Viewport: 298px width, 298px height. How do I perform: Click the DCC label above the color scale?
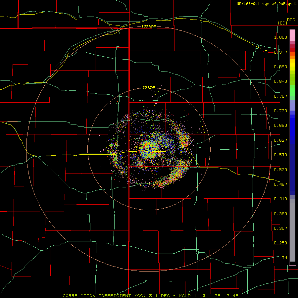[291, 20]
